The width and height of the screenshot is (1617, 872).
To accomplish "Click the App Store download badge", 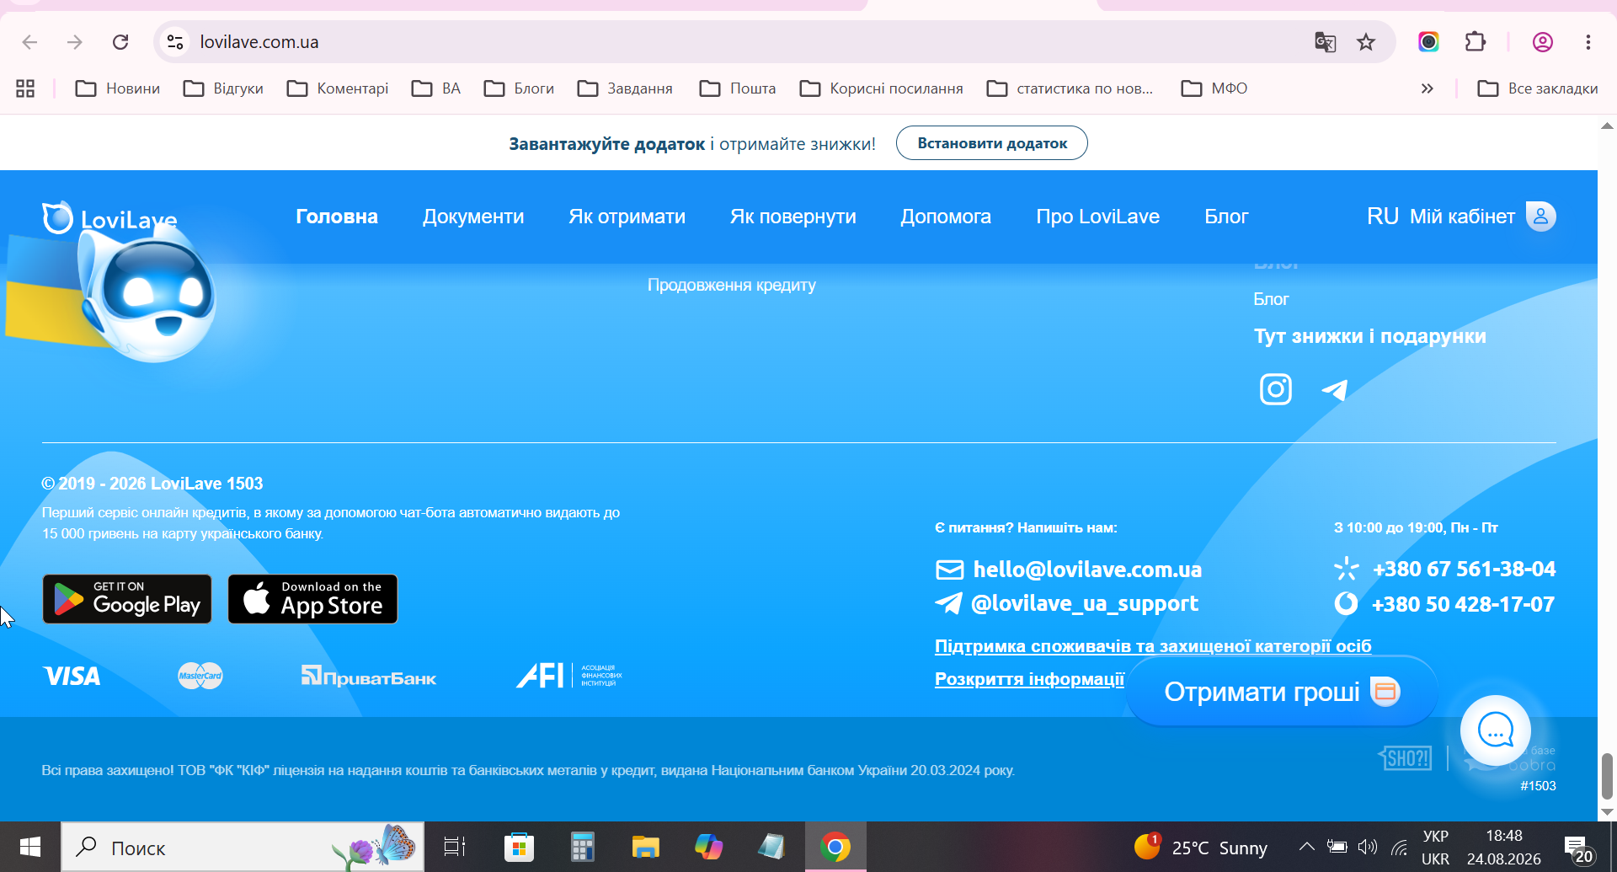I will (312, 599).
